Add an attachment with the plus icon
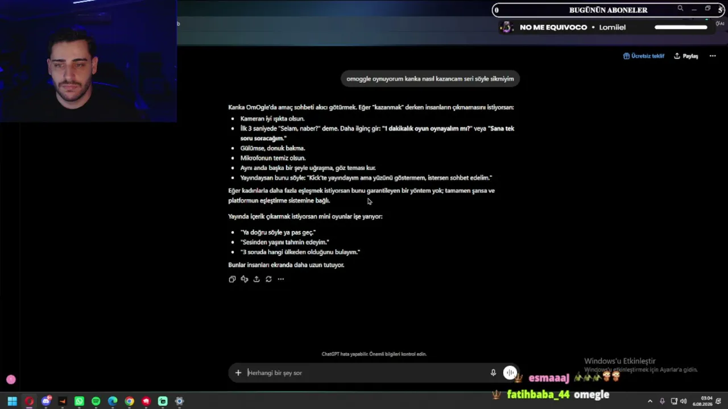Viewport: 728px width, 409px height. [238, 373]
